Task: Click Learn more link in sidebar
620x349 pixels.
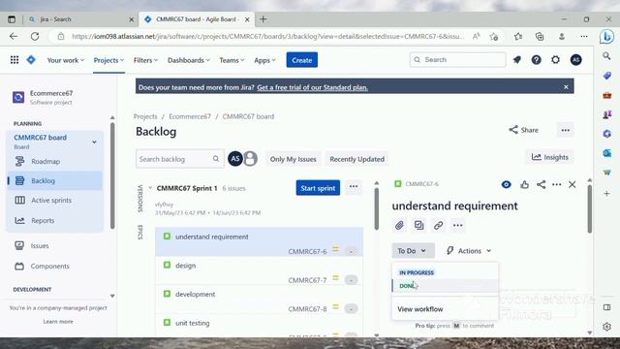Action: (58, 321)
